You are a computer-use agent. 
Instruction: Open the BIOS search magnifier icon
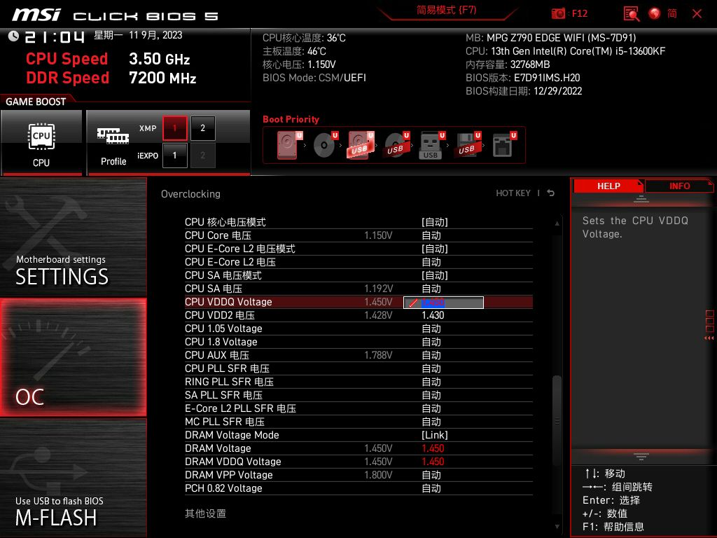[632, 14]
